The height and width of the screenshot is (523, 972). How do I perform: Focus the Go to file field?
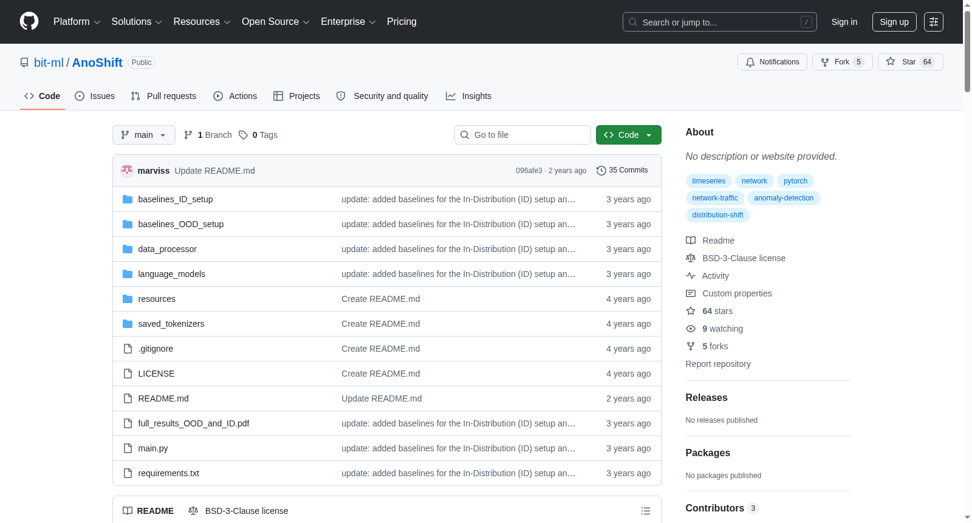point(522,135)
